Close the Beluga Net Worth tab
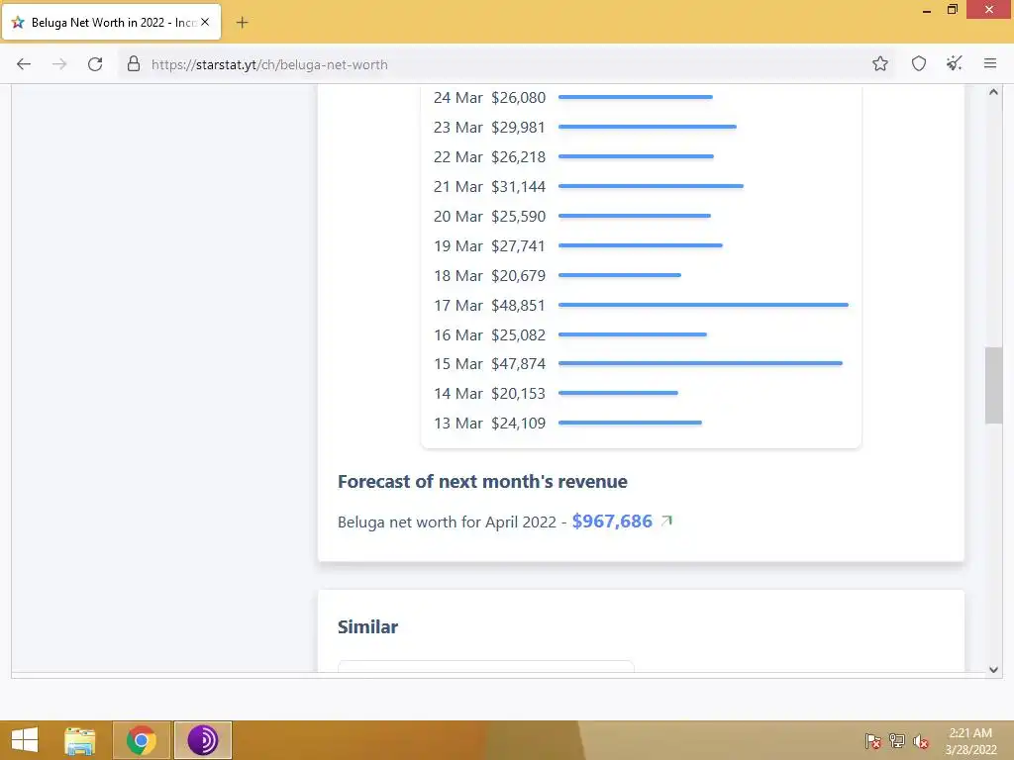 click(x=205, y=22)
